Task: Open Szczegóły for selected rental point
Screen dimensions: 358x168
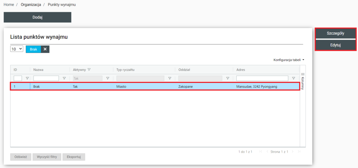Action: [336, 33]
